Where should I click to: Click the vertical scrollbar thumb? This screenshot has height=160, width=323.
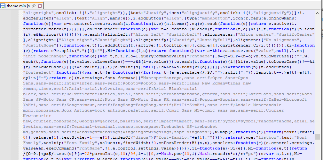click(x=317, y=137)
